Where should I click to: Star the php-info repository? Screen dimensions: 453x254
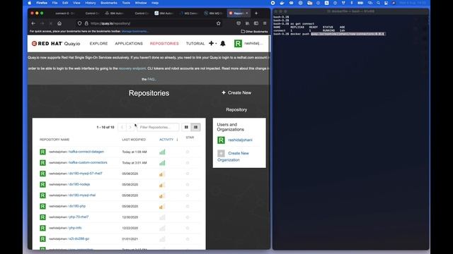(x=188, y=228)
